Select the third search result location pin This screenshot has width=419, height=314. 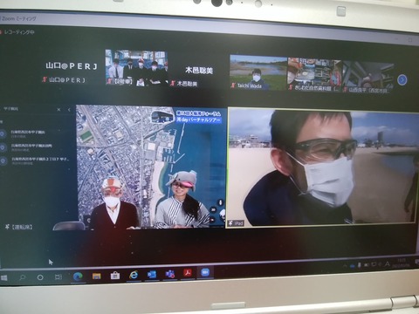click(x=3, y=160)
